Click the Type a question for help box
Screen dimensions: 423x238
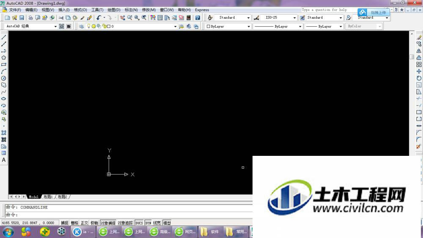click(x=329, y=10)
